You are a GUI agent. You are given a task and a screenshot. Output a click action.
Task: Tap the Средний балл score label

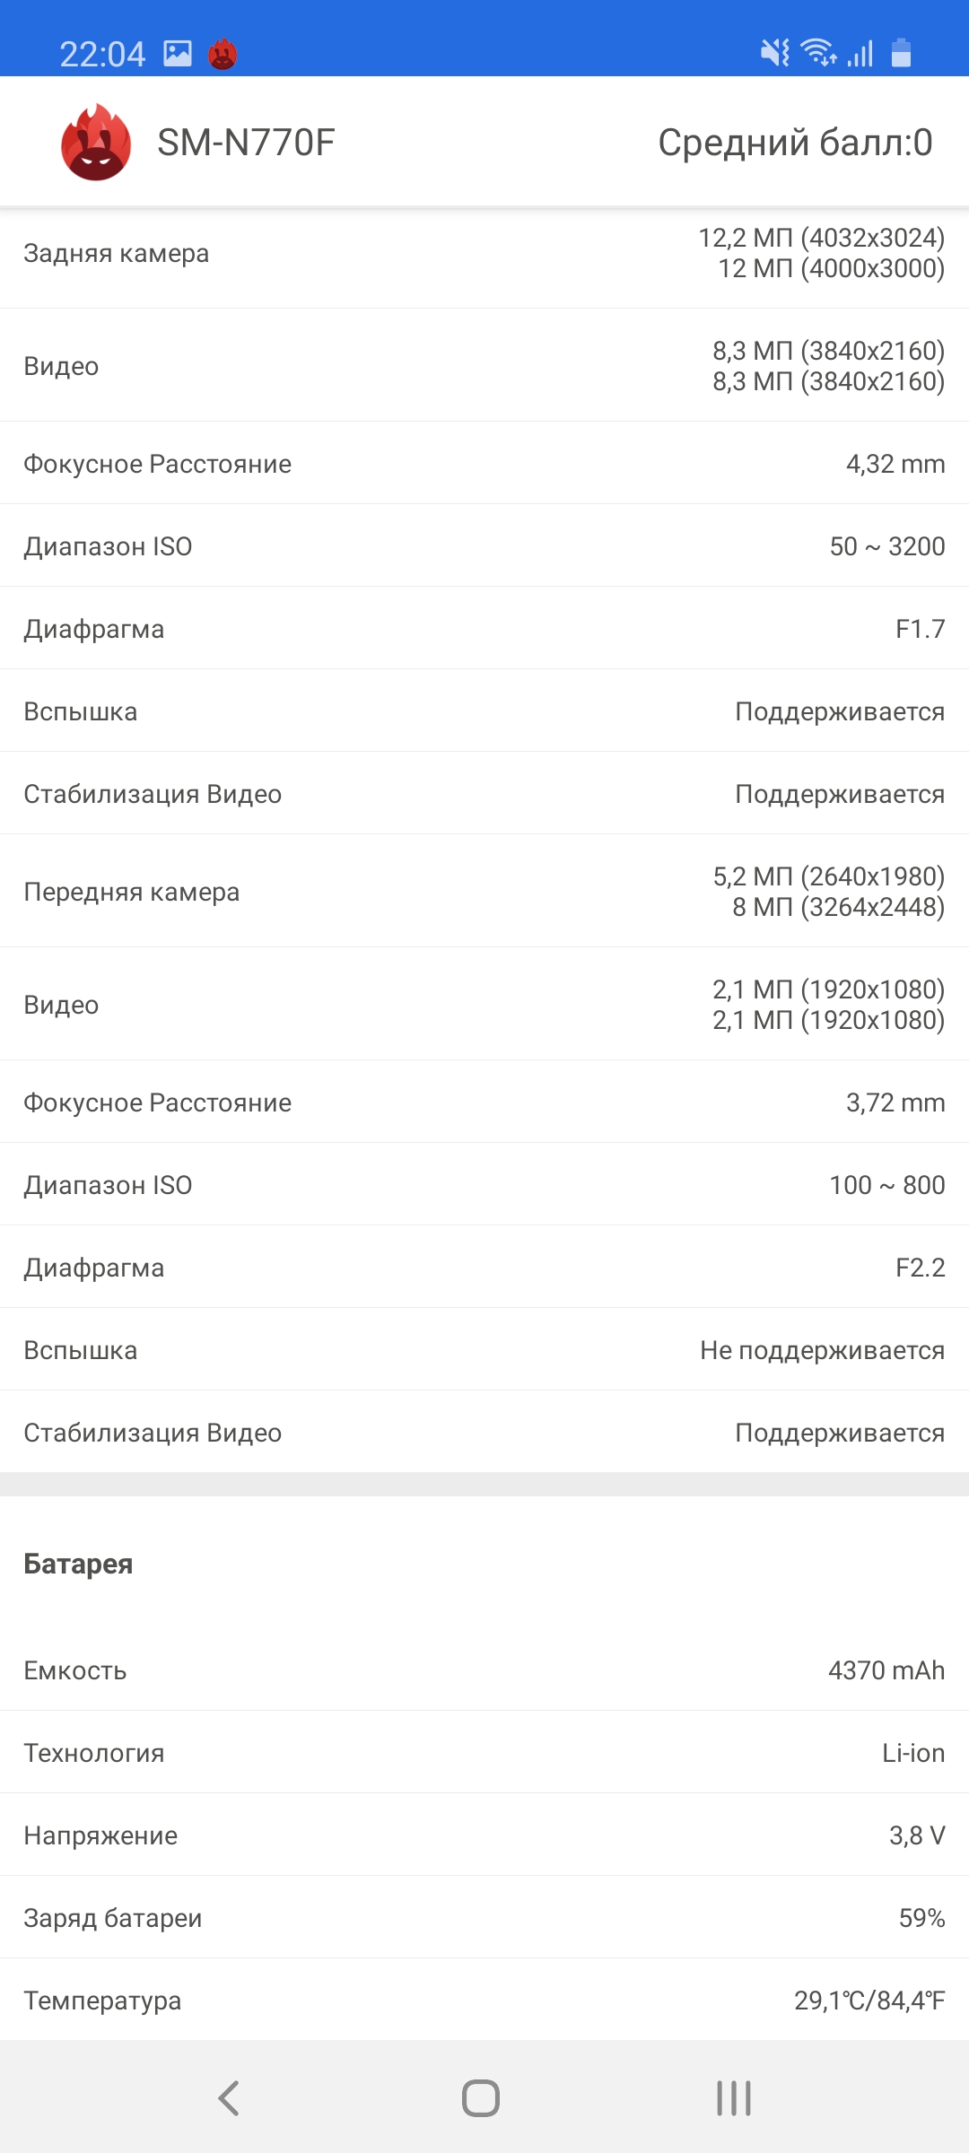[x=795, y=143]
